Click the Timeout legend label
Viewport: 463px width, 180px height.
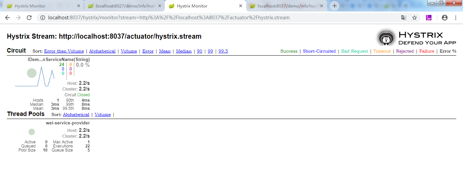tap(382, 51)
